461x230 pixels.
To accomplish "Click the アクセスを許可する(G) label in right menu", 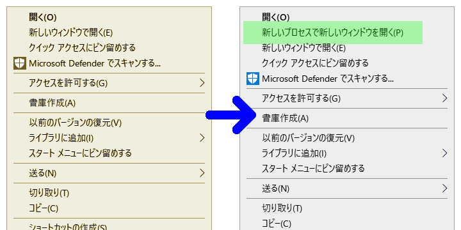I will pos(302,98).
